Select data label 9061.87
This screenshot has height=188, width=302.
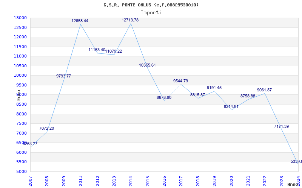tap(265, 90)
